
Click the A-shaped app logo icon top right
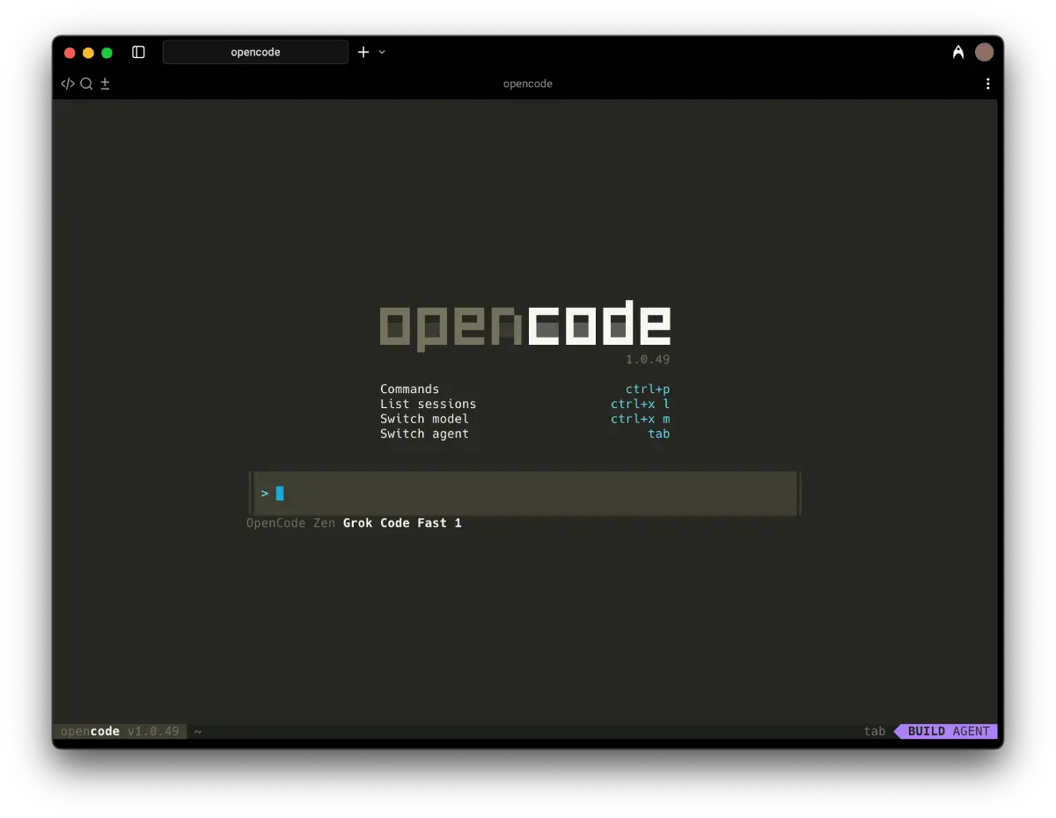(958, 52)
